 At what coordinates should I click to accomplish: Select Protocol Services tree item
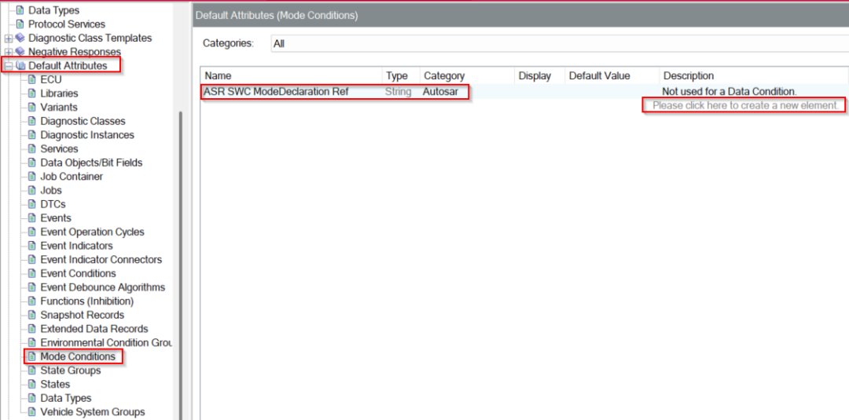pos(67,24)
